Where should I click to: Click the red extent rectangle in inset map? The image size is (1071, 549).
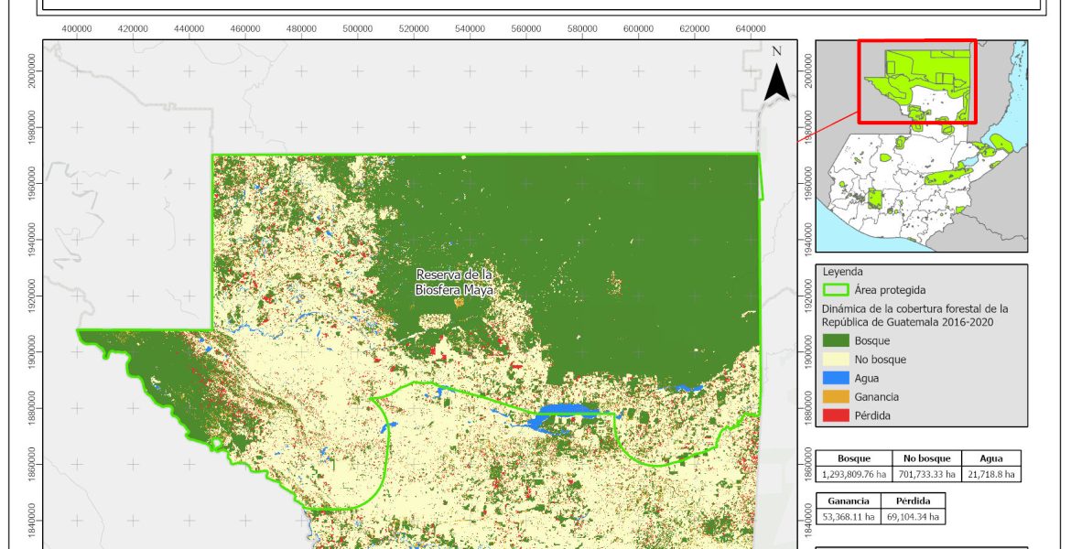tap(917, 81)
